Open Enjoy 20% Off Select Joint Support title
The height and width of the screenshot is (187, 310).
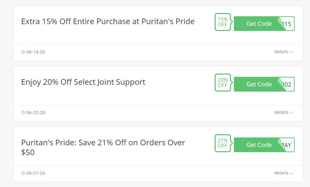83,82
